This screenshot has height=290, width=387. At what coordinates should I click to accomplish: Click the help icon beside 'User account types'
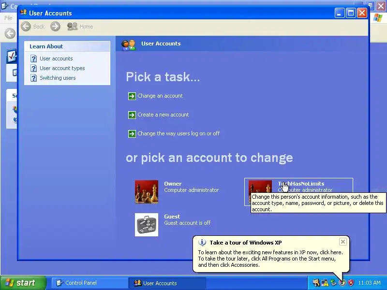coord(33,68)
